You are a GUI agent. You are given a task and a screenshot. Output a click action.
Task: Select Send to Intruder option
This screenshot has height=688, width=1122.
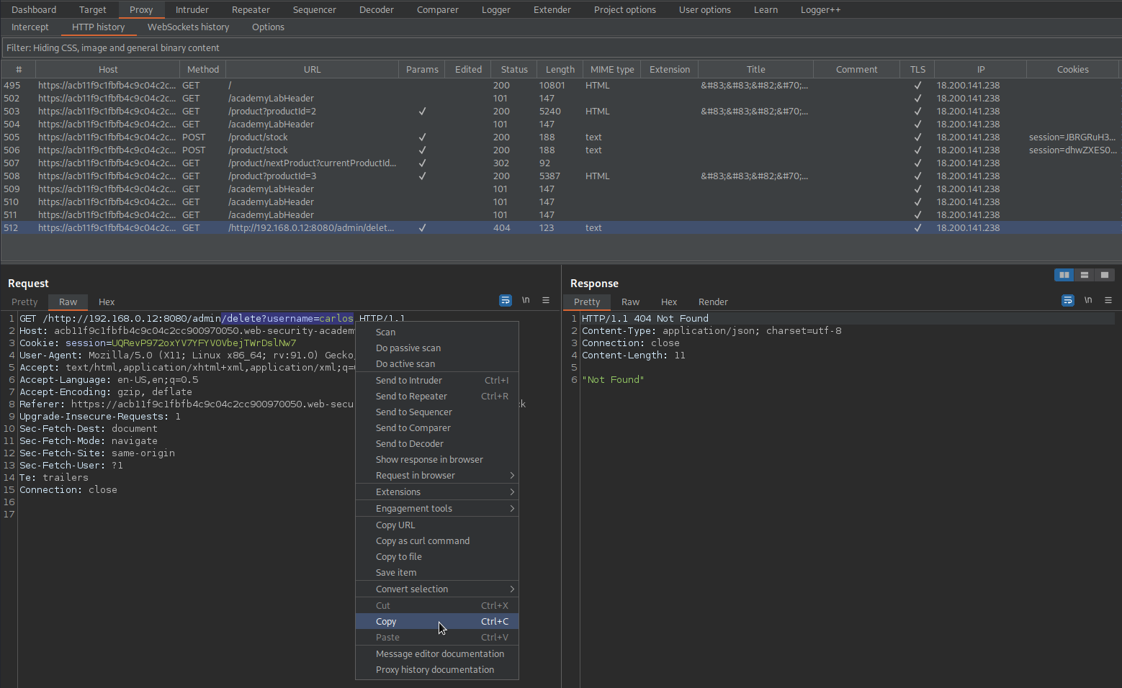coord(437,380)
